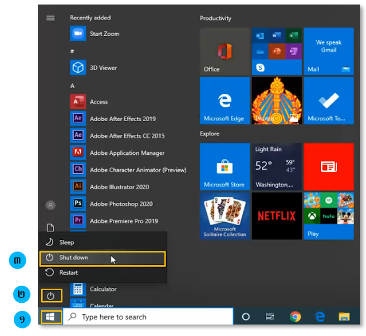366x336 pixels.
Task: Launch Adobe Character Animator (Preview)
Action: 128,170
